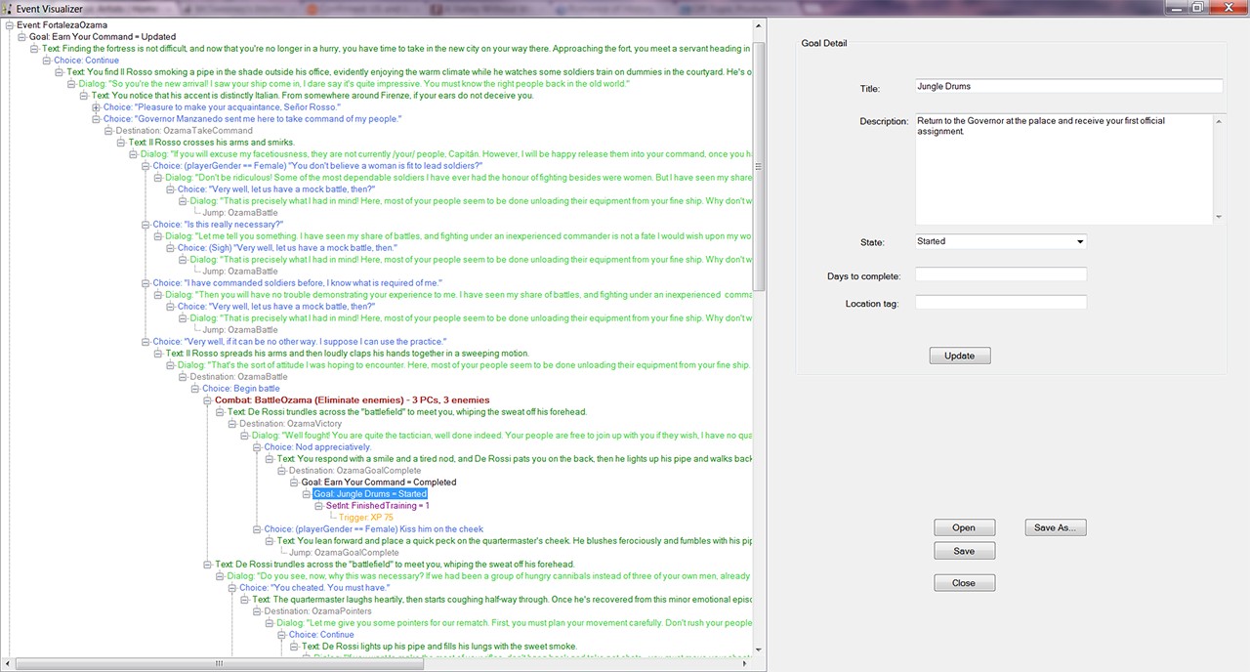The image size is (1250, 672).
Task: Collapse the 'You cheated. You must have.' choice
Action: 231,588
